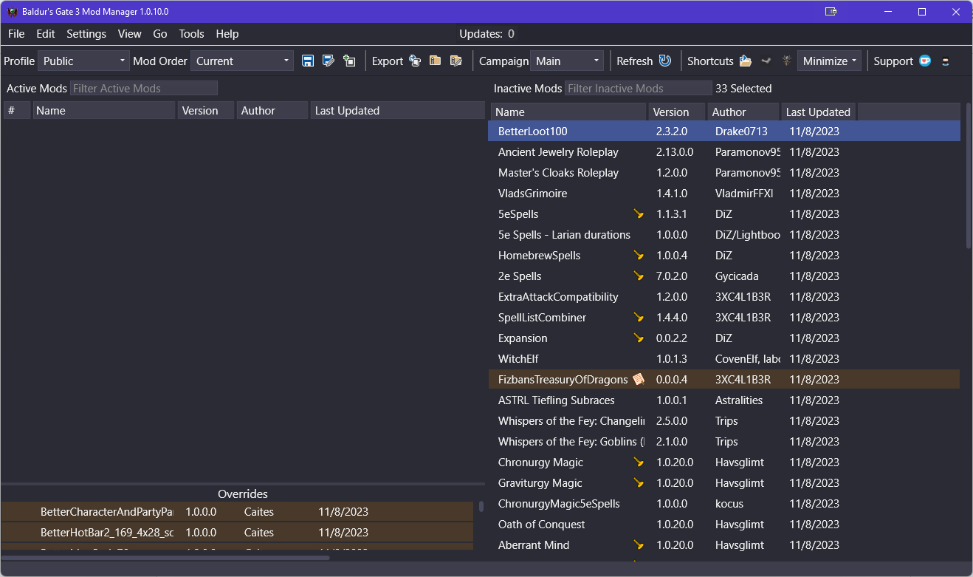Open the Mod Order dropdown showing Current

242,61
